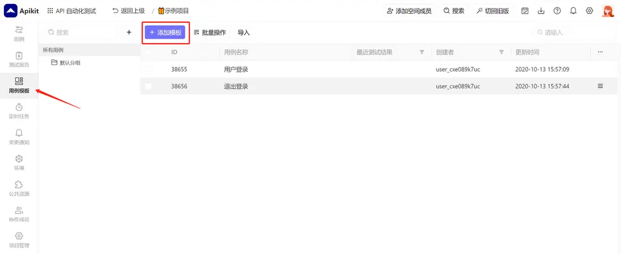This screenshot has height=254, width=621.
Task: Switch to the 用例 sidebar tab
Action: click(x=19, y=33)
